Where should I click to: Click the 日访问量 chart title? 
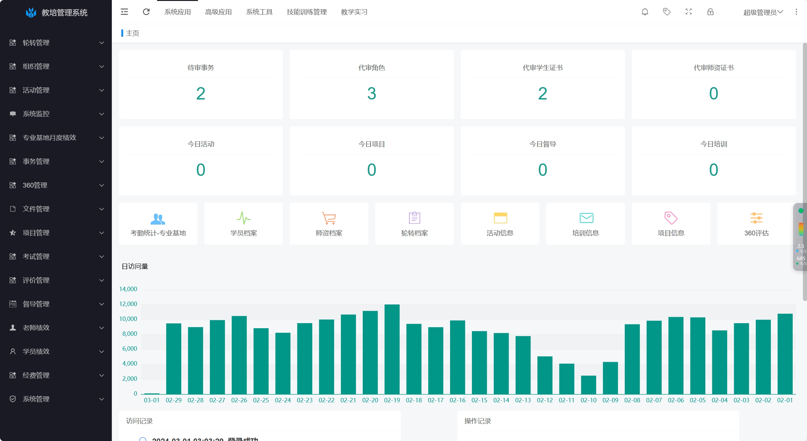(135, 266)
